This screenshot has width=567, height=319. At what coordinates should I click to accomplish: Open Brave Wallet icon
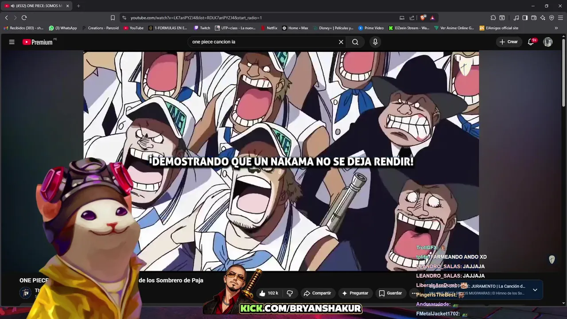(x=534, y=18)
